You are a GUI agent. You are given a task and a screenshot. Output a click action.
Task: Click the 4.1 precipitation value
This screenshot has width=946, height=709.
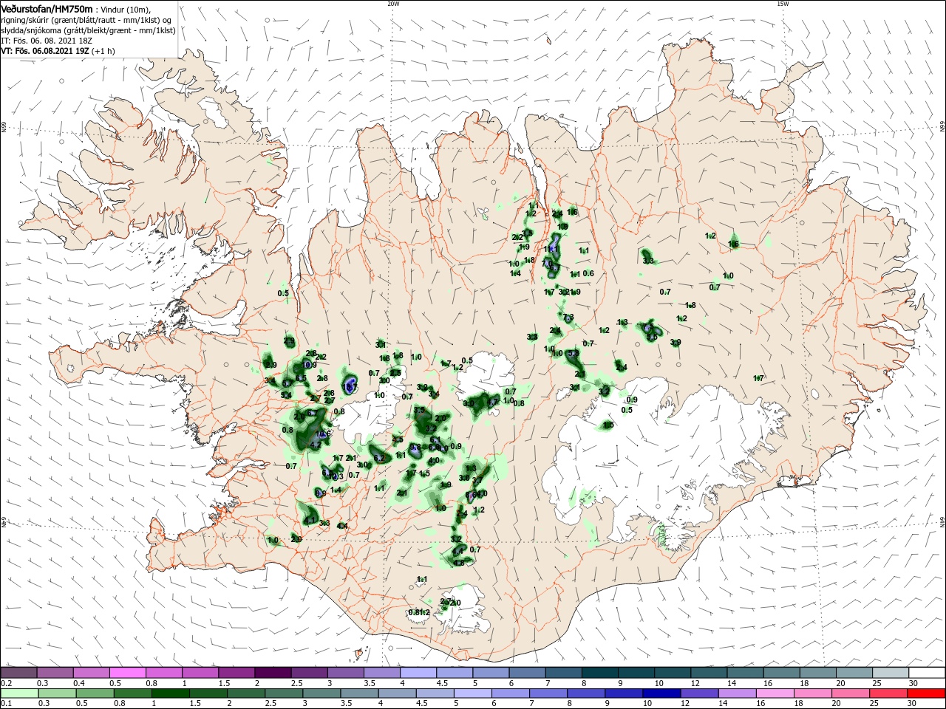pos(310,521)
